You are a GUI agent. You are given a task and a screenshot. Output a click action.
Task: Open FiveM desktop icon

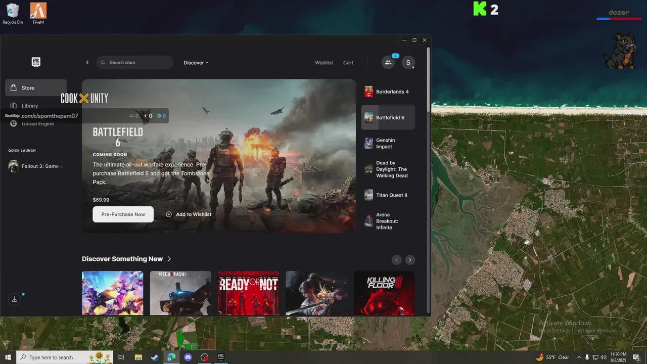tap(38, 14)
